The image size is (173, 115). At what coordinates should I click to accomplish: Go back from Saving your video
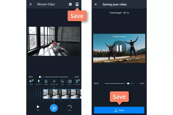pyautogui.click(x=96, y=4)
